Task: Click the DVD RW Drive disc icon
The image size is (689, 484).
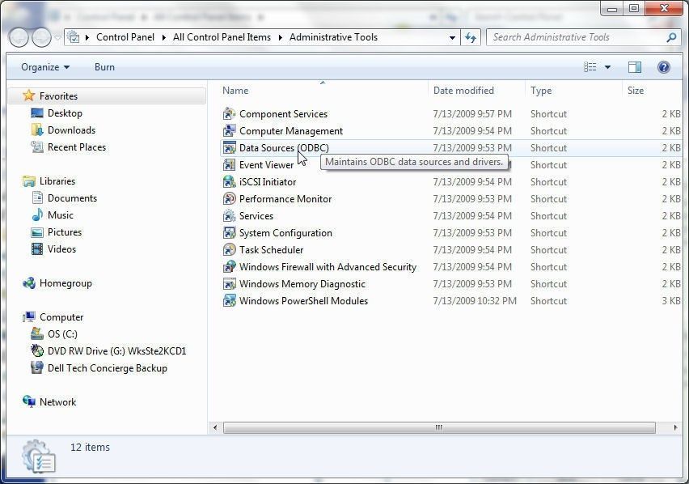Action: pos(37,350)
